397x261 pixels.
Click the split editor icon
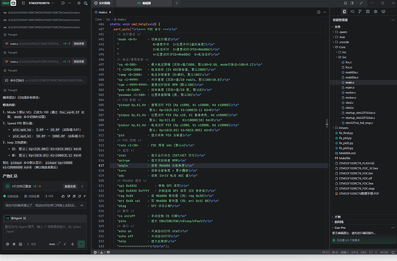319,12
